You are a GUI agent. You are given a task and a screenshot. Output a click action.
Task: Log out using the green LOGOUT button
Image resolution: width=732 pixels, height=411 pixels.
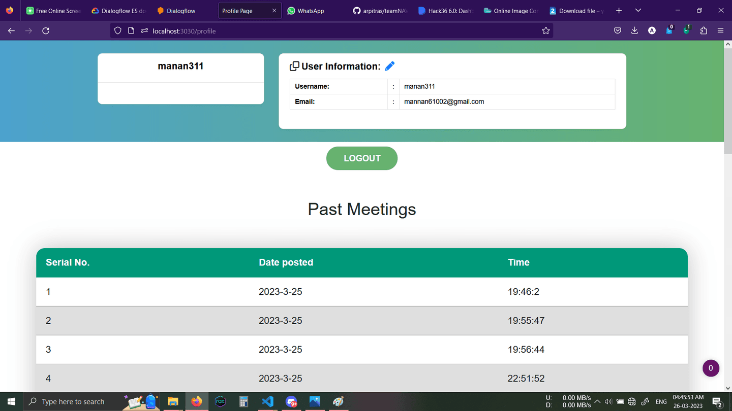[x=362, y=158]
